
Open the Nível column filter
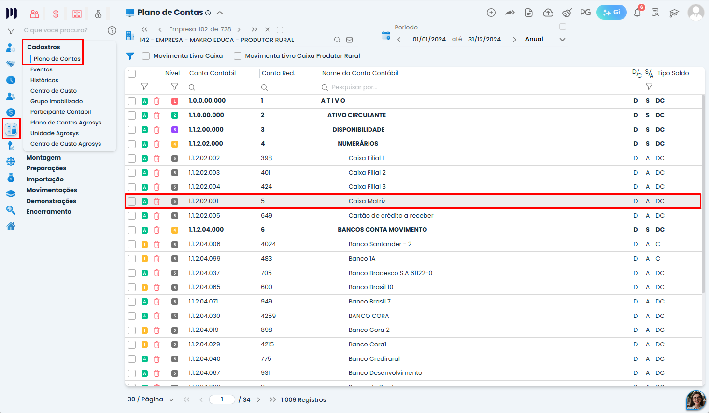pyautogui.click(x=175, y=87)
